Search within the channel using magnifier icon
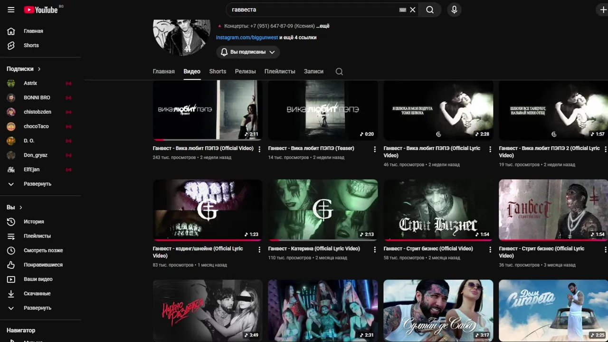 pos(339,71)
